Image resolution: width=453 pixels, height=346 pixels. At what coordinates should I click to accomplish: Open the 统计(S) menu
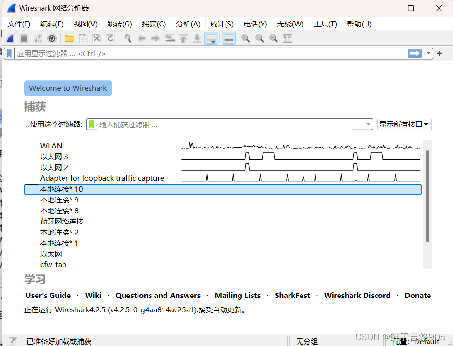click(x=222, y=24)
